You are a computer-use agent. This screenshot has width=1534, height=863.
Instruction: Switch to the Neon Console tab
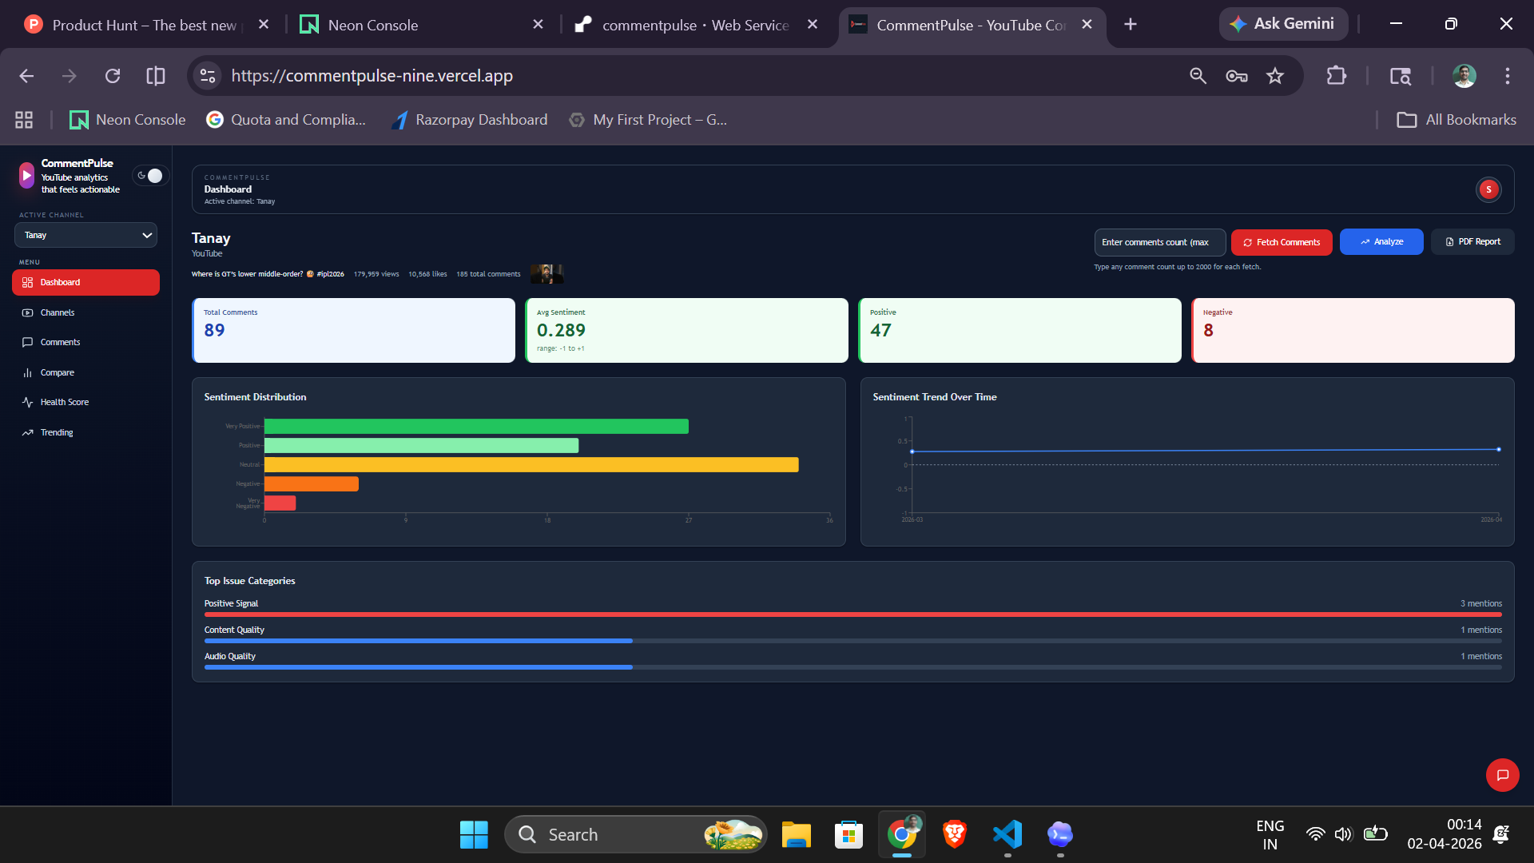point(373,25)
